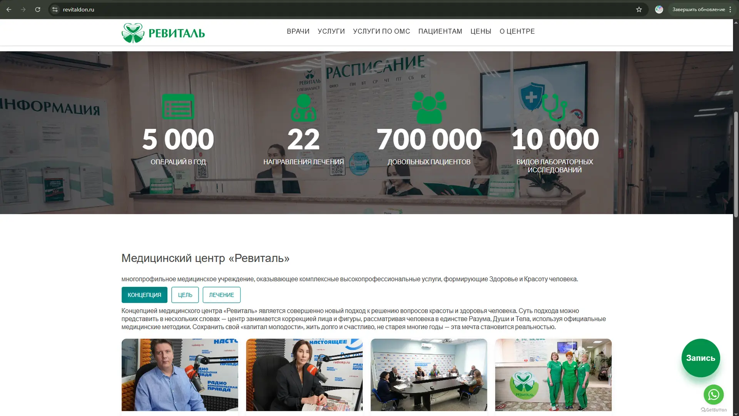Click the 10 000 statistic number

point(555,139)
